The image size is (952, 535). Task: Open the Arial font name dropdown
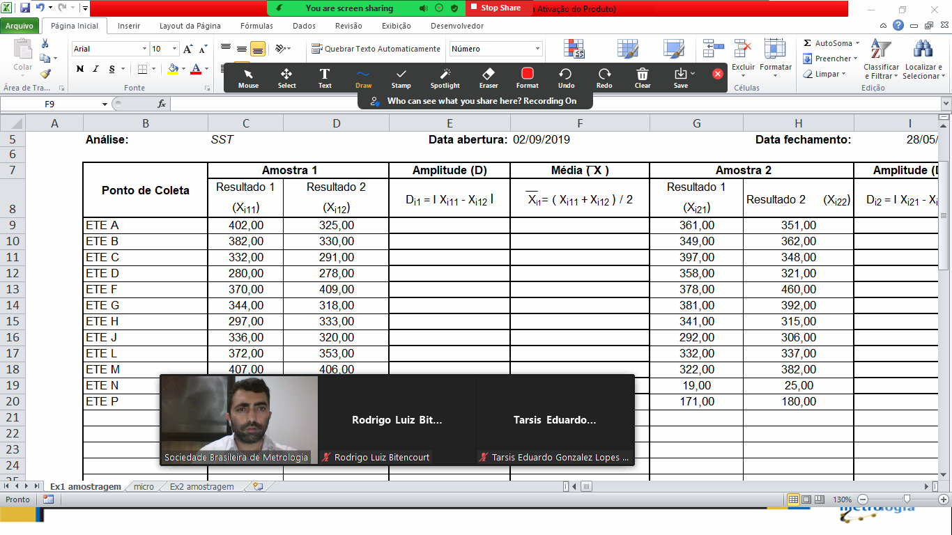(x=145, y=49)
